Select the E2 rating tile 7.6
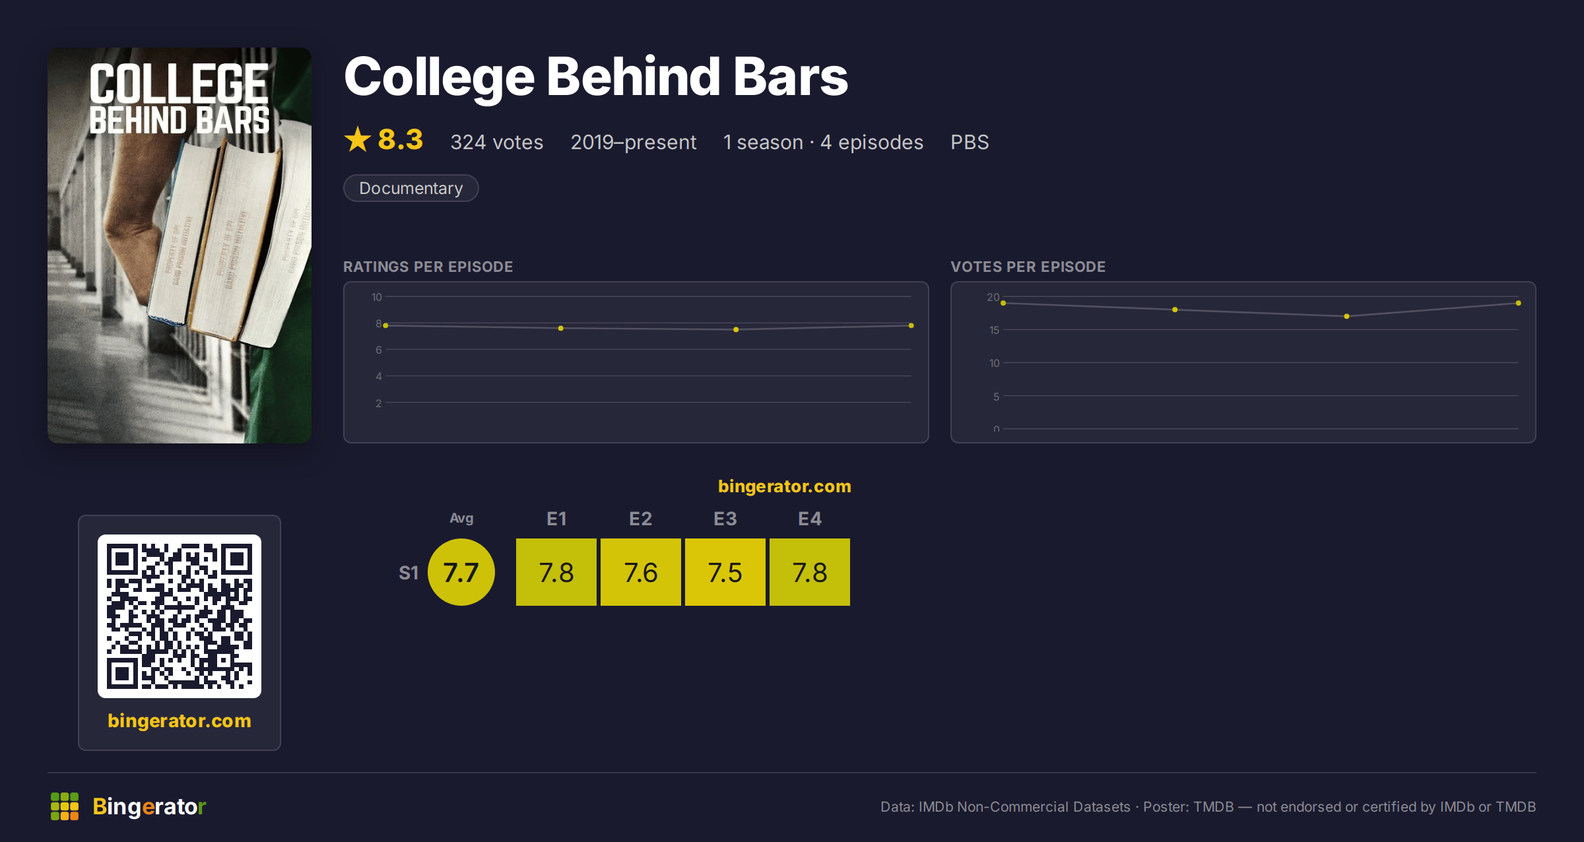 [641, 572]
